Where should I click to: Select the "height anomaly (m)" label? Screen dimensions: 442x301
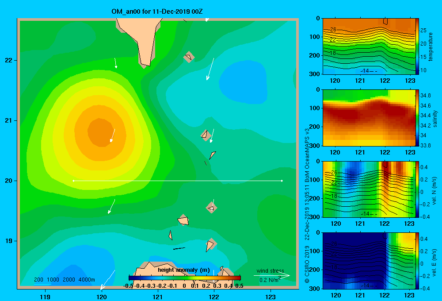[x=184, y=270]
